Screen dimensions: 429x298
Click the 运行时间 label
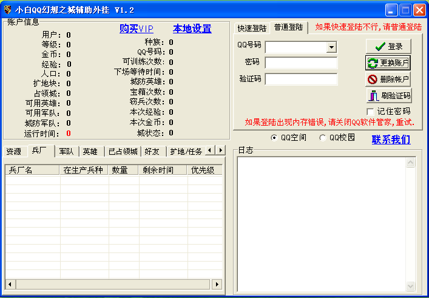(x=42, y=134)
